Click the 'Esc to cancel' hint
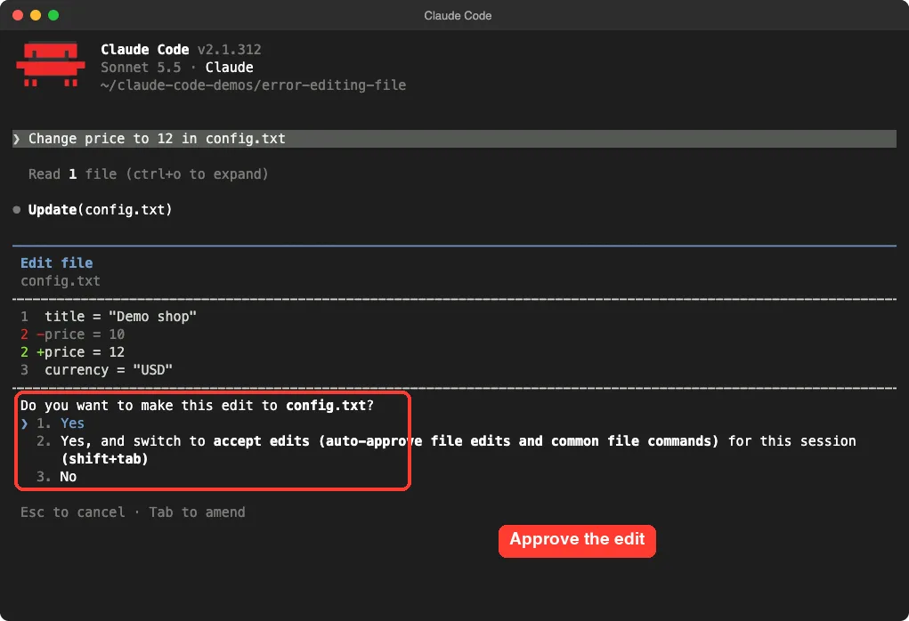 click(x=72, y=512)
